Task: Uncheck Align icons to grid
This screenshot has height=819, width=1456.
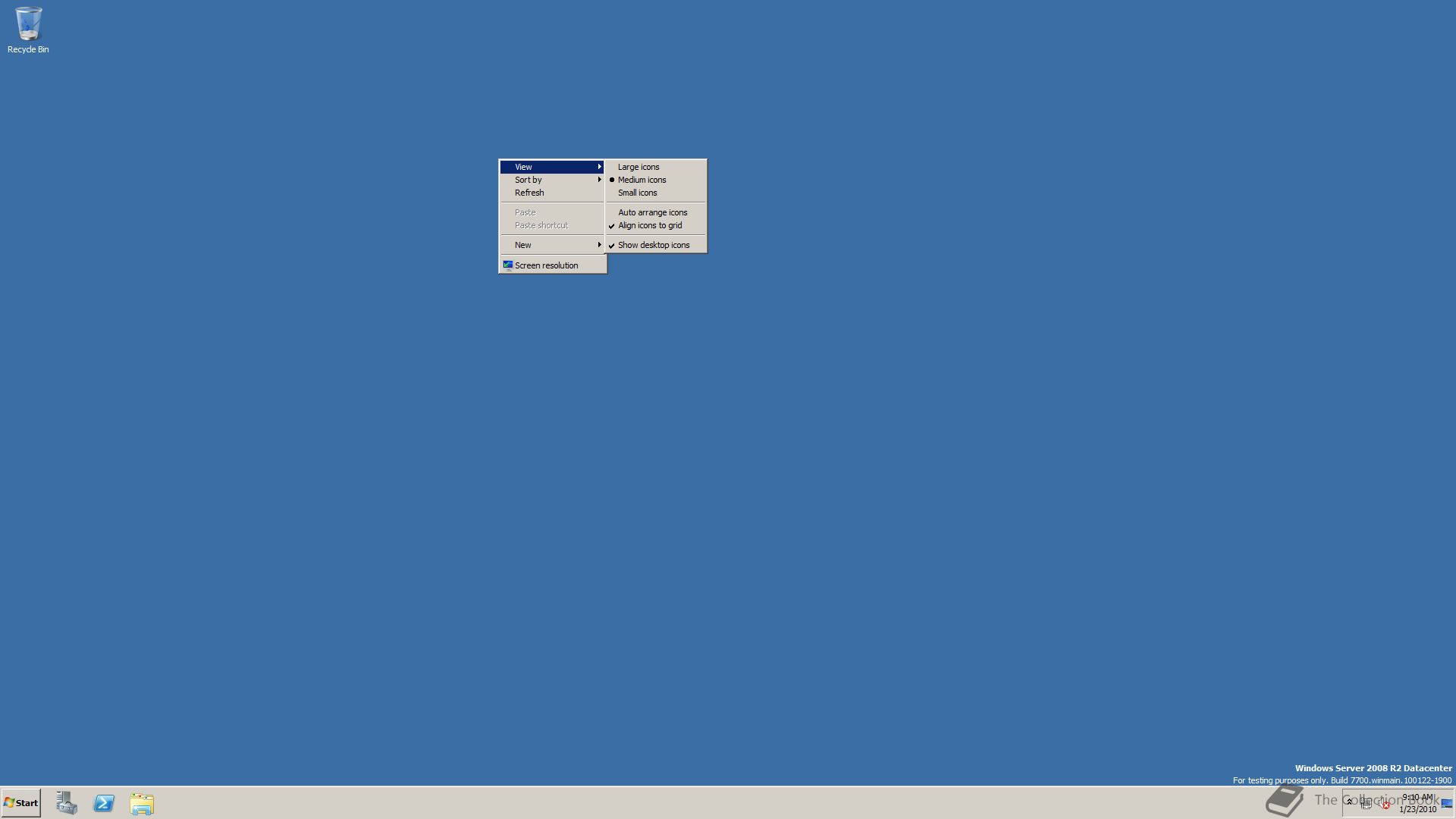Action: 656,225
